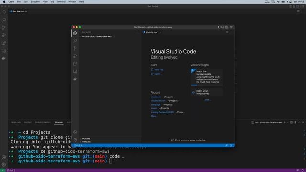Toggle the primary sidebar in the front window title bar
This screenshot has height=172, width=306.
click(x=219, y=27)
